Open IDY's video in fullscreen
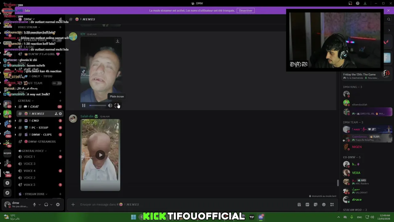 click(117, 105)
